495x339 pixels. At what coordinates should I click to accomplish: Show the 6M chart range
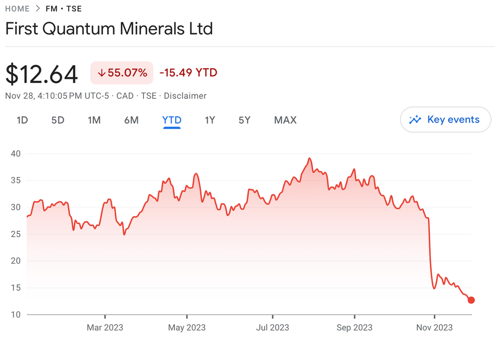131,120
